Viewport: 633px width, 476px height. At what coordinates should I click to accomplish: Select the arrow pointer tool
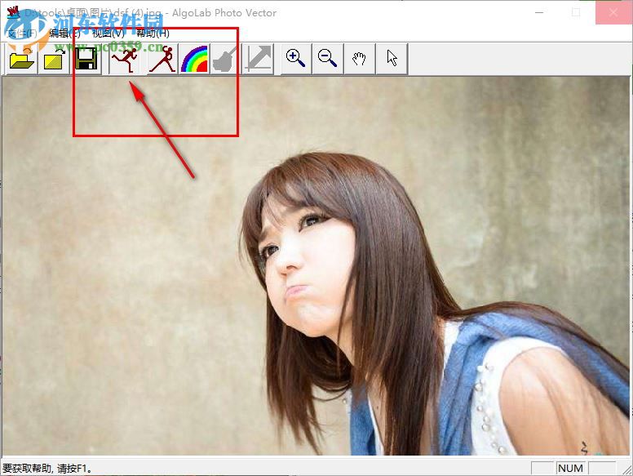coord(392,59)
